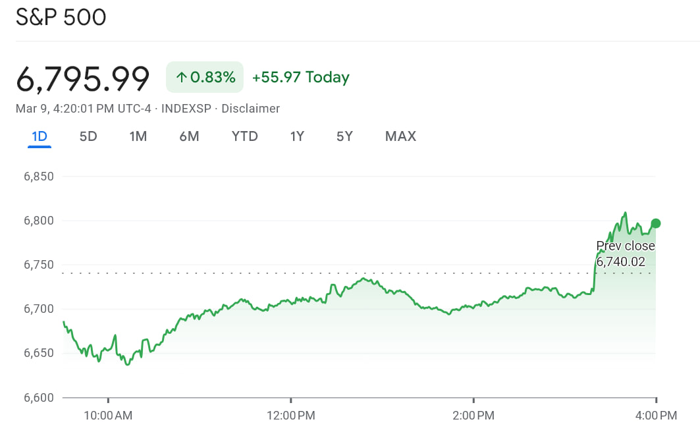Click the green upward arrow icon
Image resolution: width=700 pixels, height=436 pixels.
[x=183, y=77]
